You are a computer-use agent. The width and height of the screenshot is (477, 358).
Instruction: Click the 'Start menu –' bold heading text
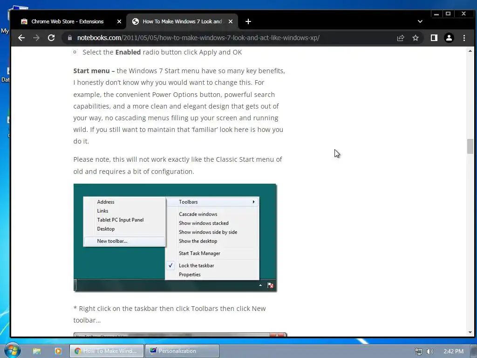94,71
